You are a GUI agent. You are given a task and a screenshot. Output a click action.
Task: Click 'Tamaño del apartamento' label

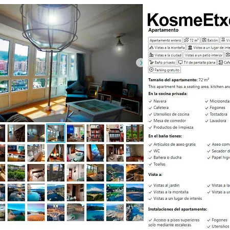(x=172, y=80)
